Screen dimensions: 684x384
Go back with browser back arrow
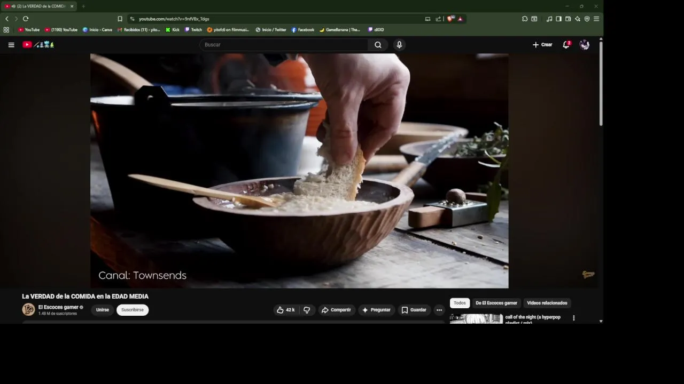click(7, 19)
